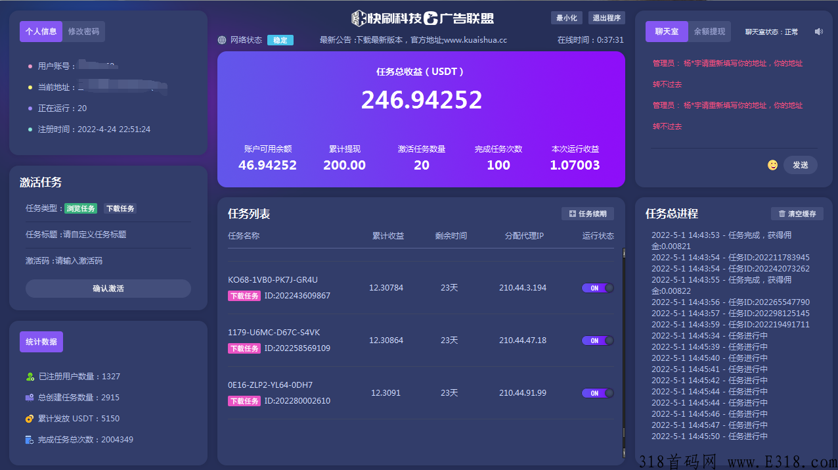Viewport: 838px width, 470px height.
Task: Select 下载任务 task type in activation panel
Action: 120,208
